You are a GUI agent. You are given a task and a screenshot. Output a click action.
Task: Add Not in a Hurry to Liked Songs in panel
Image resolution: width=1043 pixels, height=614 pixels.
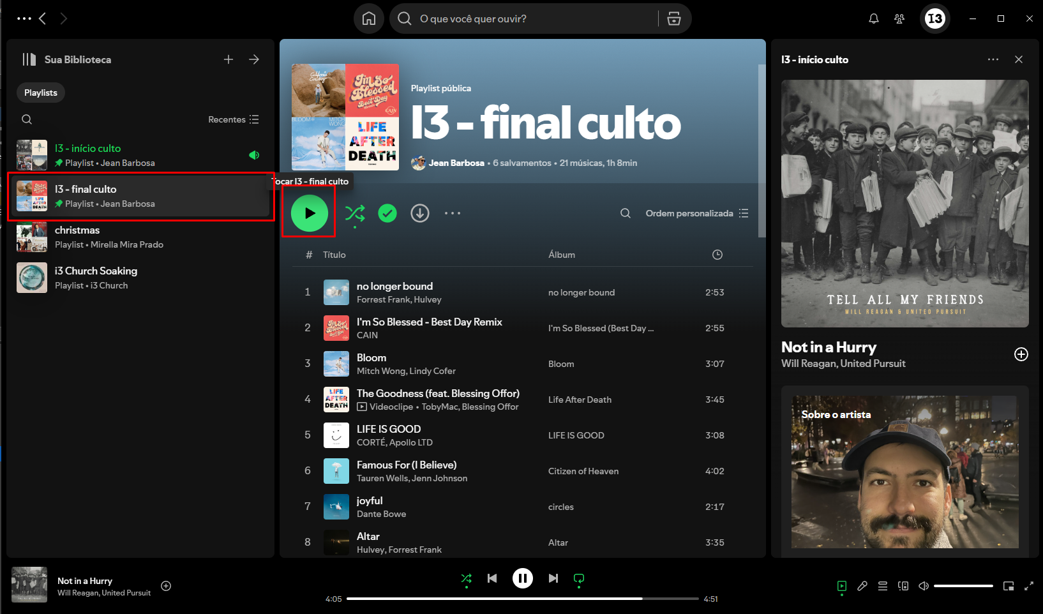click(x=1021, y=354)
